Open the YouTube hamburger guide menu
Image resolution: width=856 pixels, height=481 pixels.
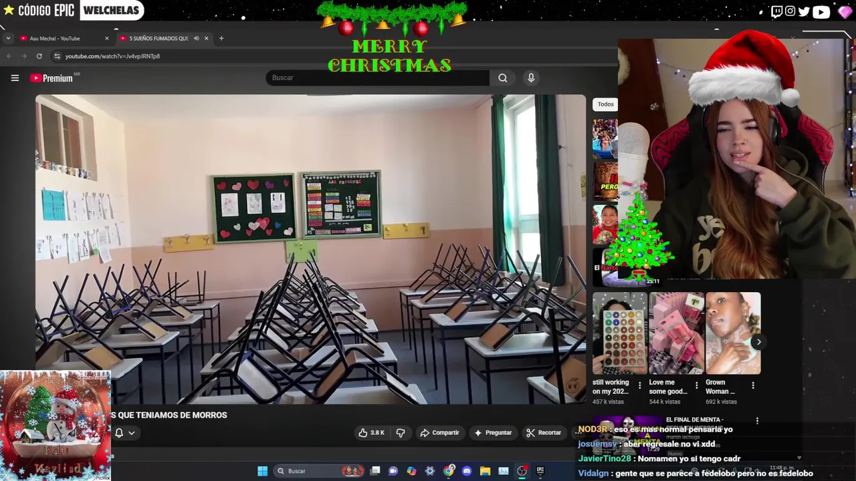(15, 78)
